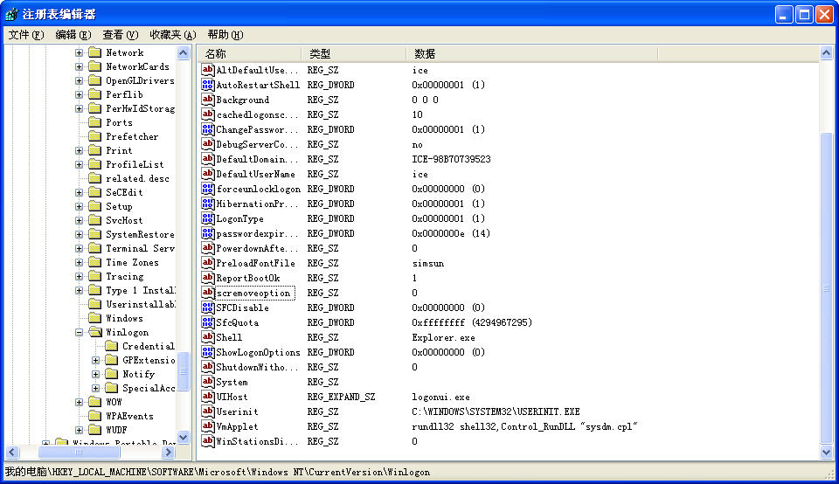839x484 pixels.
Task: Click the AltDefaultUse... string value icon
Action: coord(208,70)
